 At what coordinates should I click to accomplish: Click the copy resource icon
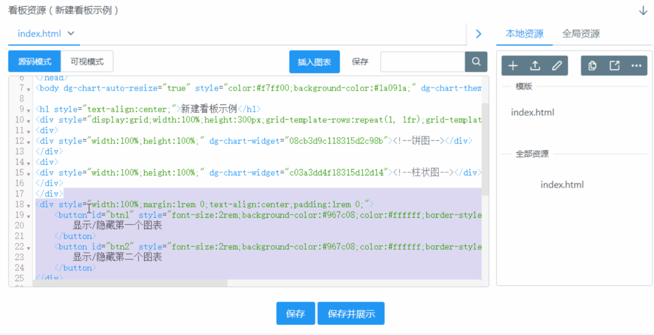(x=592, y=66)
